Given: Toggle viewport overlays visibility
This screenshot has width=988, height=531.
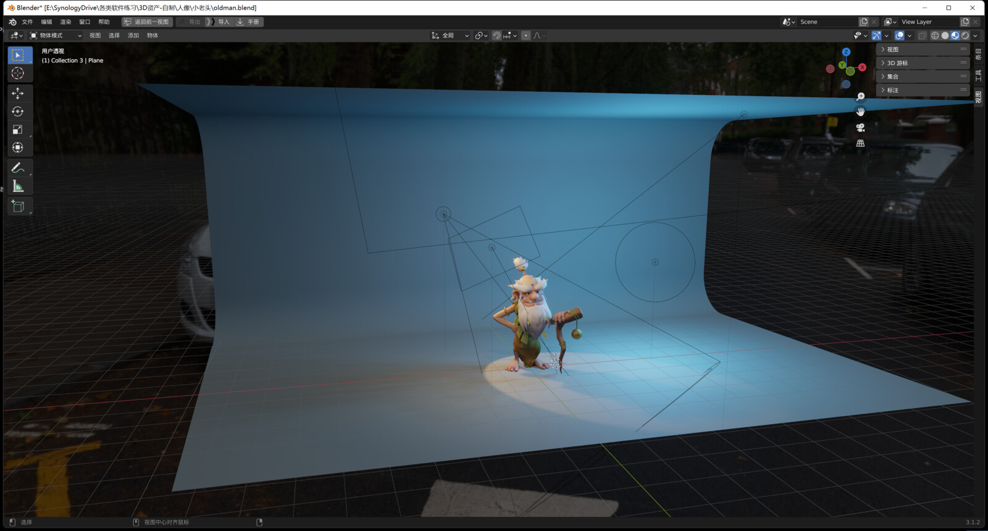Looking at the screenshot, I should pos(900,36).
